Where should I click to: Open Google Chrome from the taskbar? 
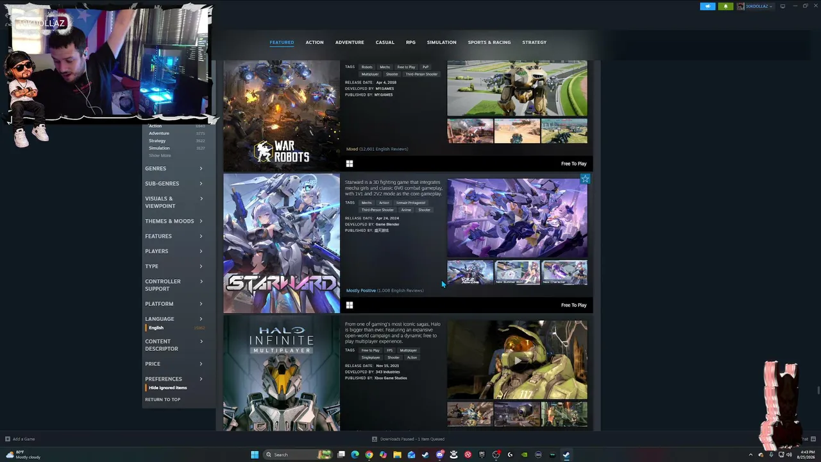tap(369, 455)
